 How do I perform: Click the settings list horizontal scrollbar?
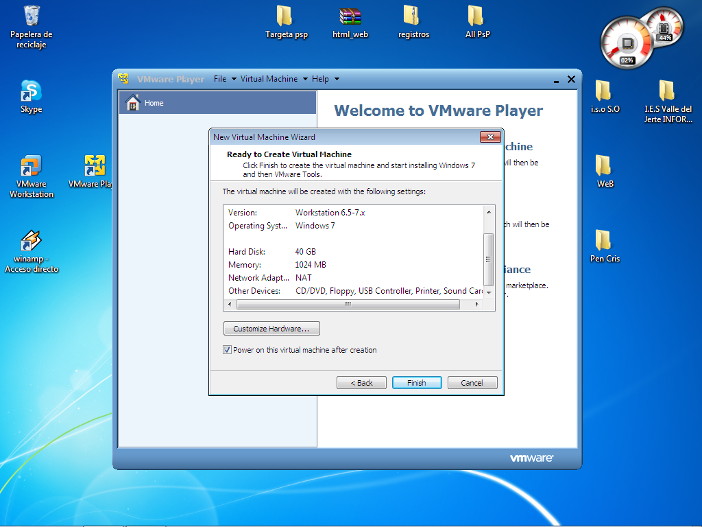(x=348, y=304)
